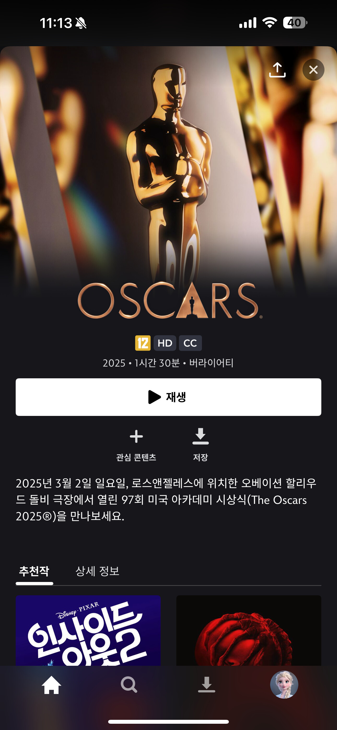This screenshot has height=730, width=337.
Task: Tap the OSCARS title logo
Action: (x=170, y=301)
